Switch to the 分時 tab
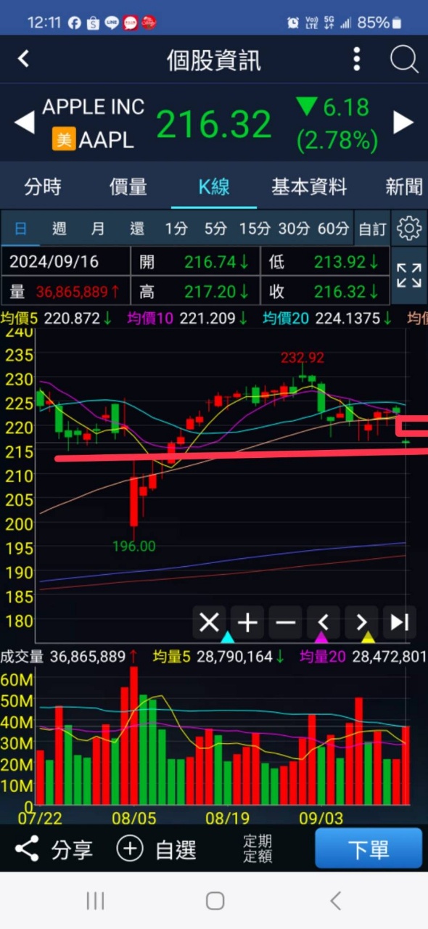The width and height of the screenshot is (428, 929). (43, 187)
